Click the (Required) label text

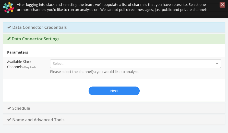click(30, 67)
